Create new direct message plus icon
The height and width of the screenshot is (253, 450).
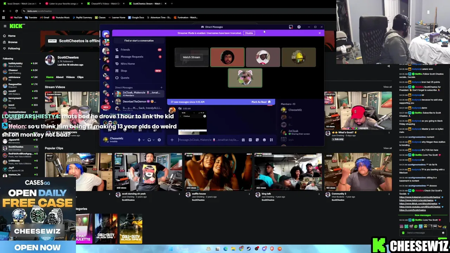pos(161,87)
